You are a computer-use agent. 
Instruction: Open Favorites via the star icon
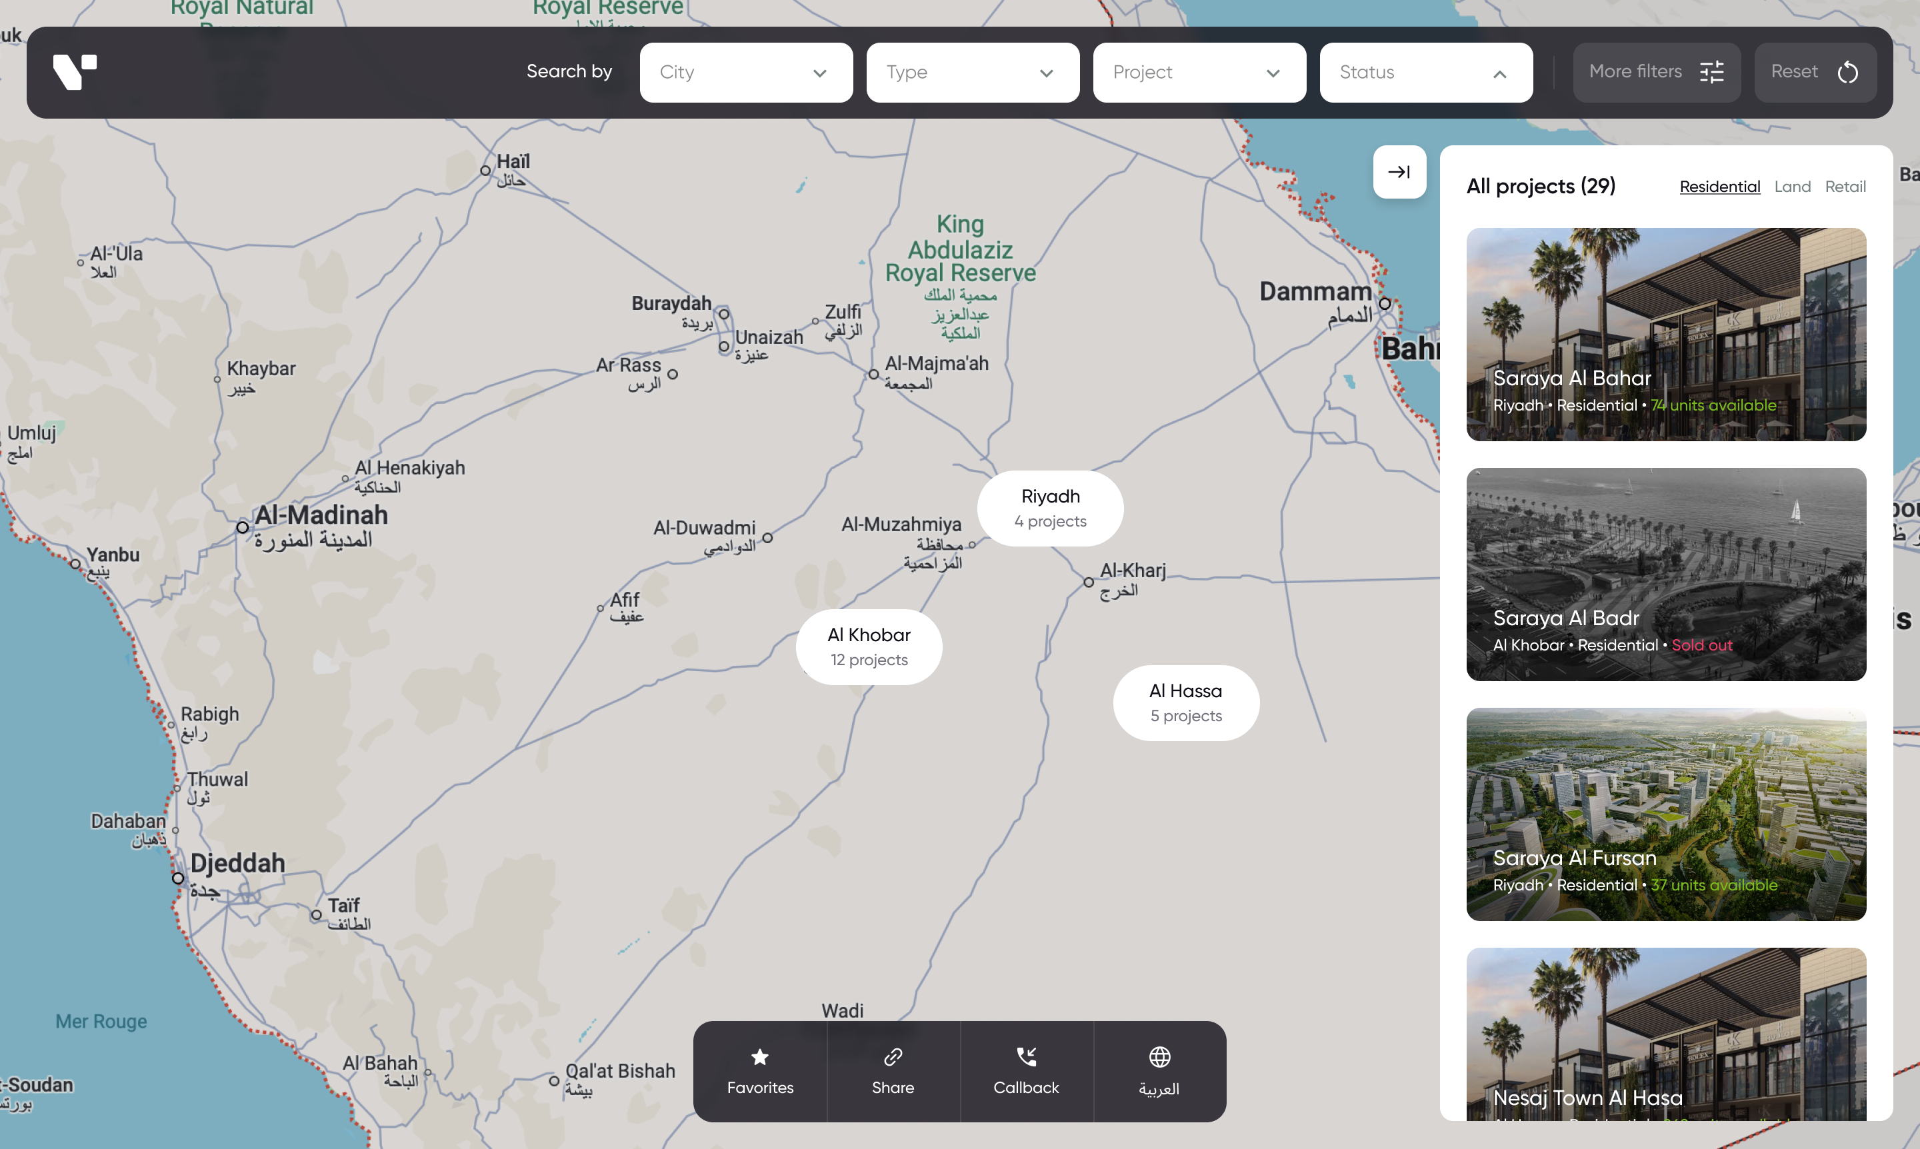coord(760,1056)
